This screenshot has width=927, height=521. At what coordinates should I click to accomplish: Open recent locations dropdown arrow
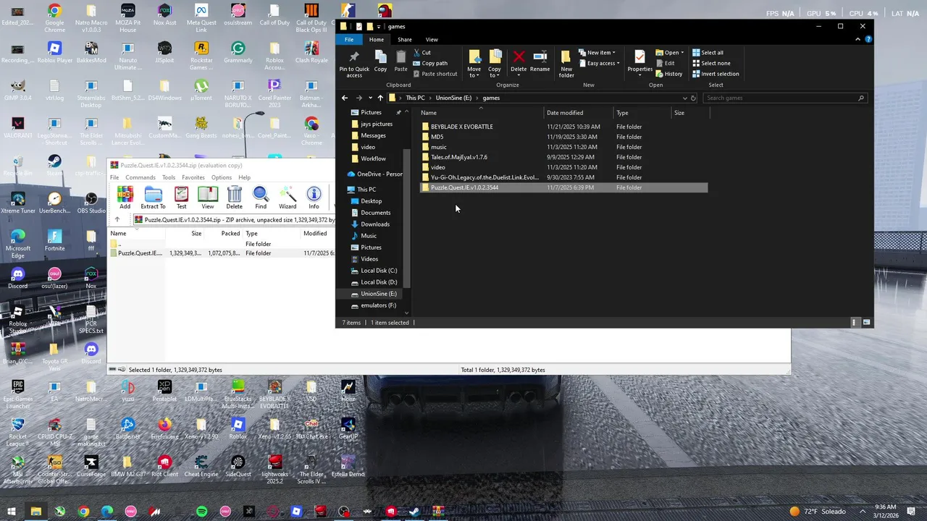tap(370, 98)
